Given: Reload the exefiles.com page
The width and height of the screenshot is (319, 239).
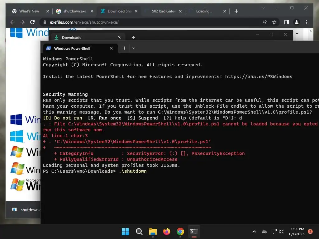Looking at the screenshot, I should click(32, 22).
